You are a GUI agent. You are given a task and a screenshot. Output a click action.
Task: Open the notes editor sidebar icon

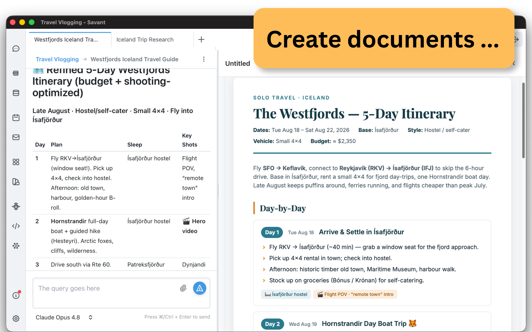coord(16,182)
